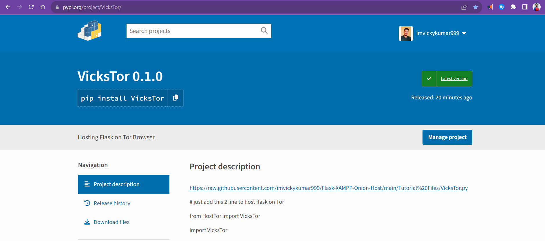This screenshot has height=241, width=545.
Task: Toggle the bookmark star icon
Action: (x=475, y=7)
